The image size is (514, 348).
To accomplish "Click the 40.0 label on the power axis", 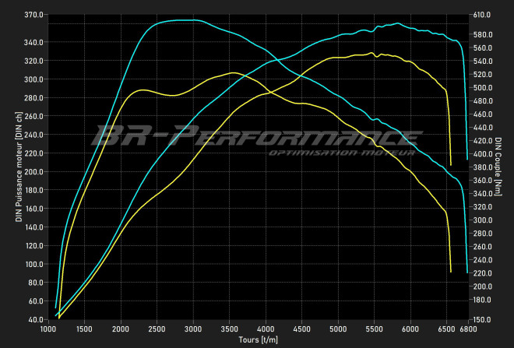I will [35, 319].
